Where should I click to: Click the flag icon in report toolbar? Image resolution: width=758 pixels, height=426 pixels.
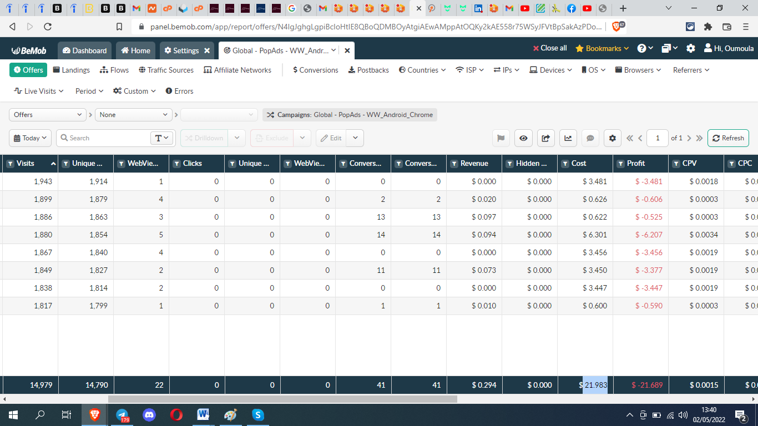[x=501, y=138]
